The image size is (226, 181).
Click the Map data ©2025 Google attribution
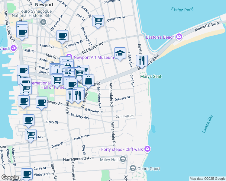pyautogui.click(x=207, y=179)
